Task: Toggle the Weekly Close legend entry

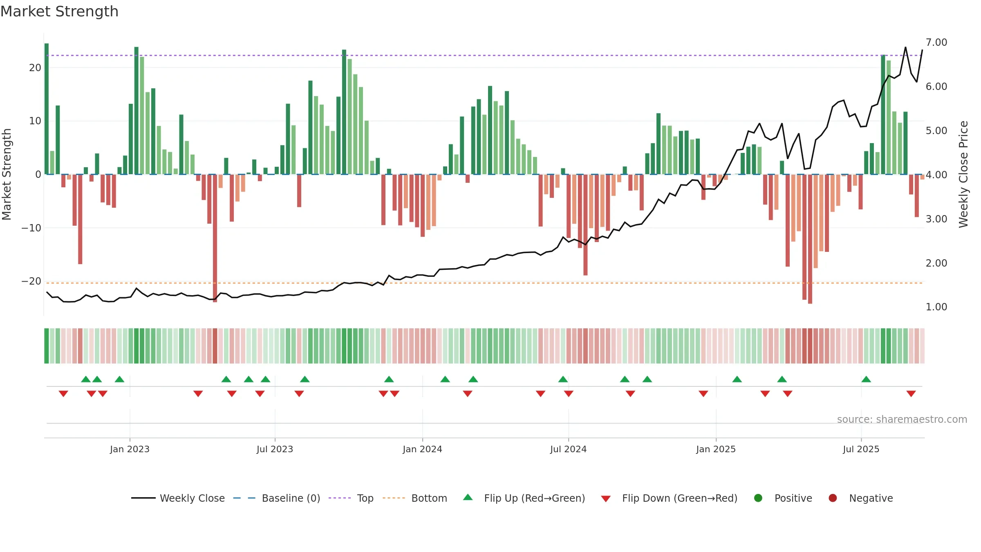Action: [178, 498]
